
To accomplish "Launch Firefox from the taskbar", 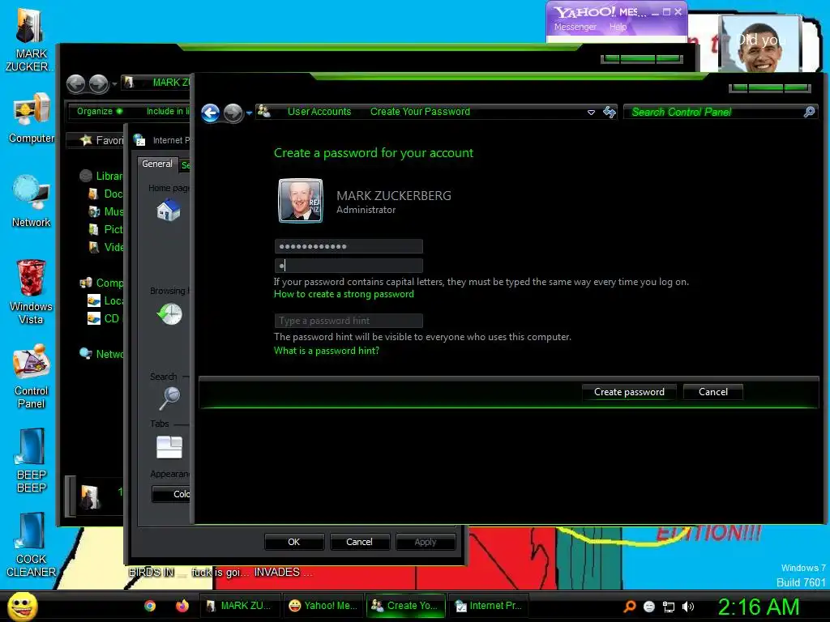I will (x=182, y=606).
